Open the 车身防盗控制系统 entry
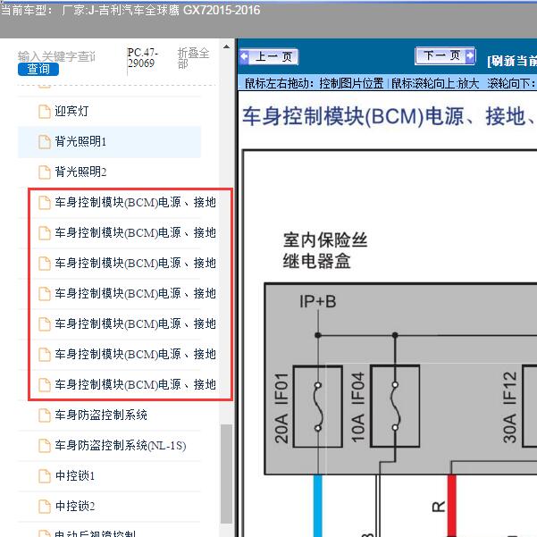This screenshot has height=537, width=537. tap(101, 415)
